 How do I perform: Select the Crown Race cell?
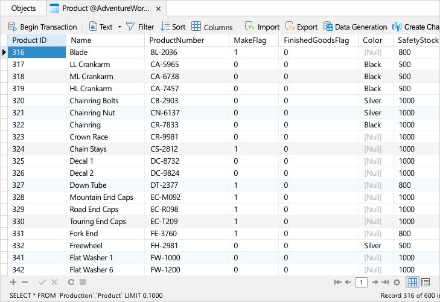[105, 137]
